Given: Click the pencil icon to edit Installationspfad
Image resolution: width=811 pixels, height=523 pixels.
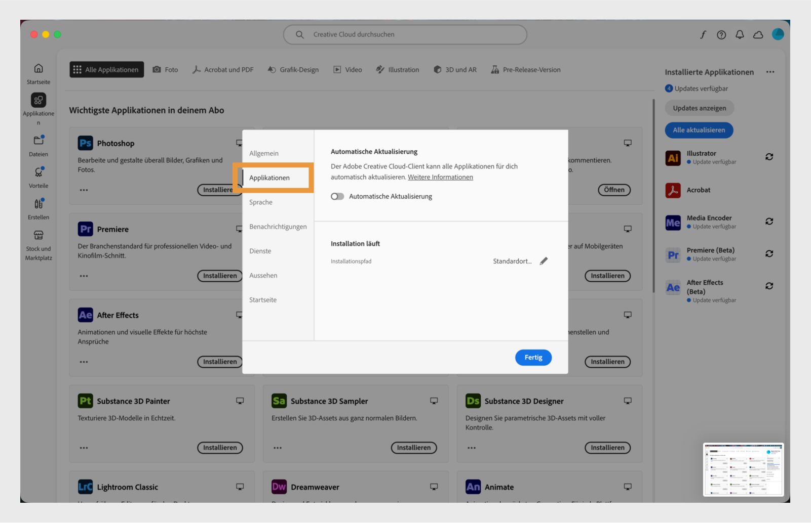Looking at the screenshot, I should [x=544, y=261].
